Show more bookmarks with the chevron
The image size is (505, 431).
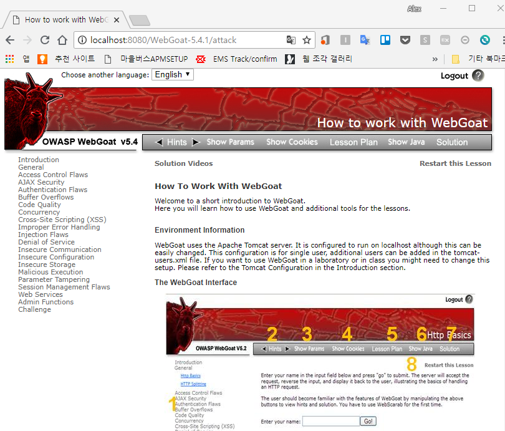435,59
